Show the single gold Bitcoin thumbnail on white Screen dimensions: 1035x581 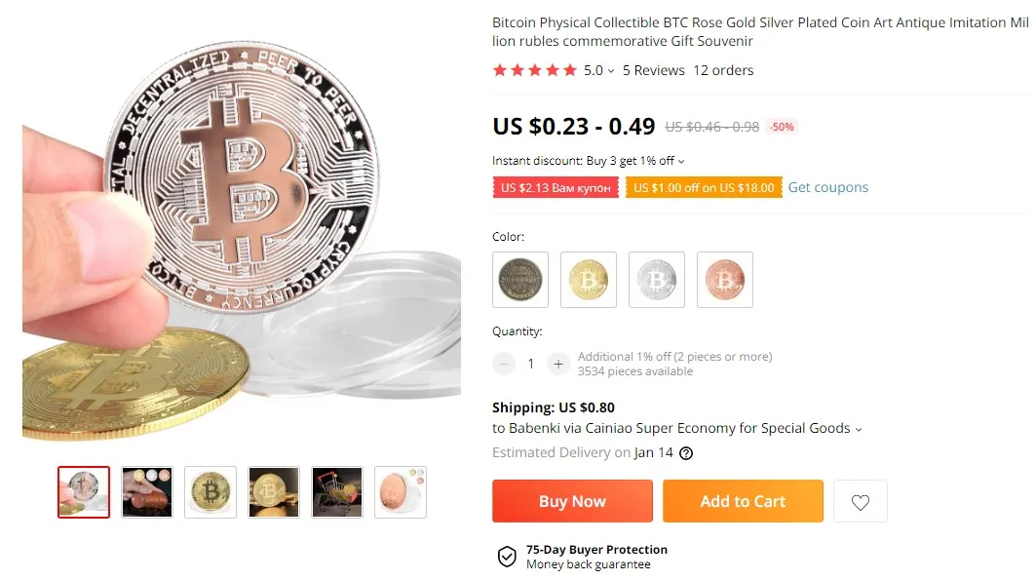[x=211, y=492]
